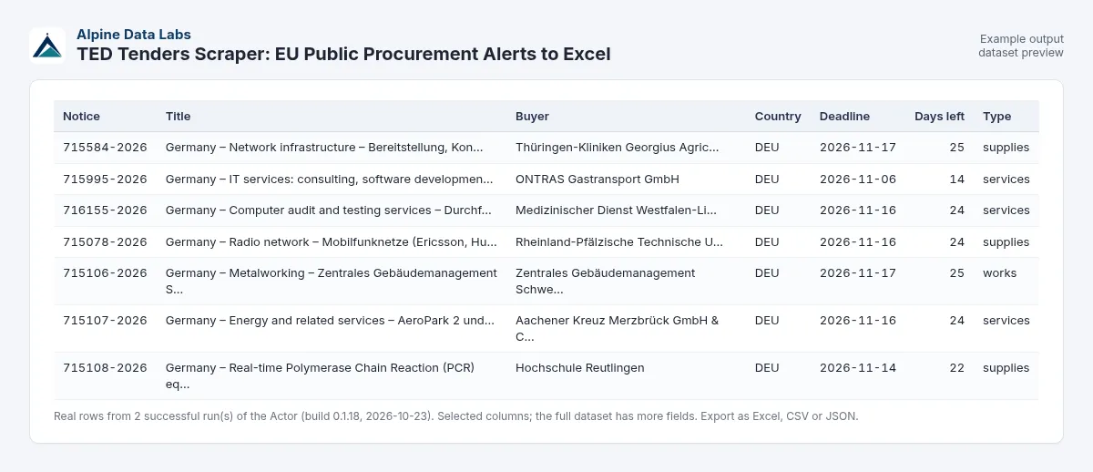
Task: Click the Title column header
Action: click(x=178, y=117)
